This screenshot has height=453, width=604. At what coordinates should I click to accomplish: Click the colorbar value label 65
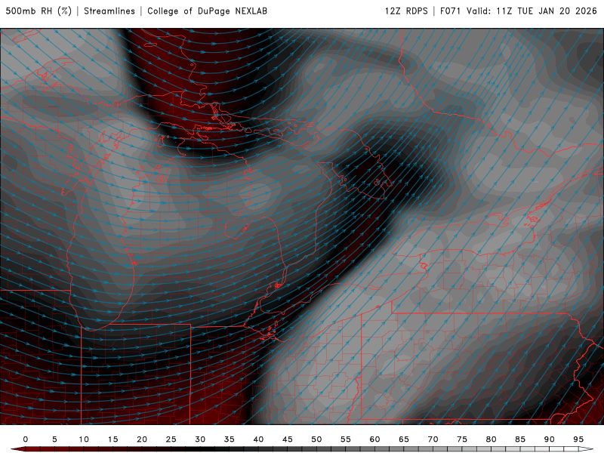[404, 439]
